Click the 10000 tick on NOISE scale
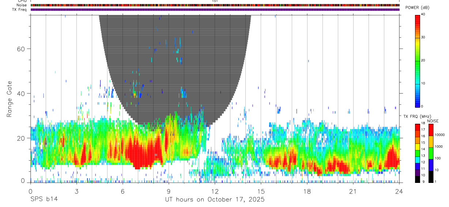Viewport: 449px width, 207px height. click(x=439, y=135)
